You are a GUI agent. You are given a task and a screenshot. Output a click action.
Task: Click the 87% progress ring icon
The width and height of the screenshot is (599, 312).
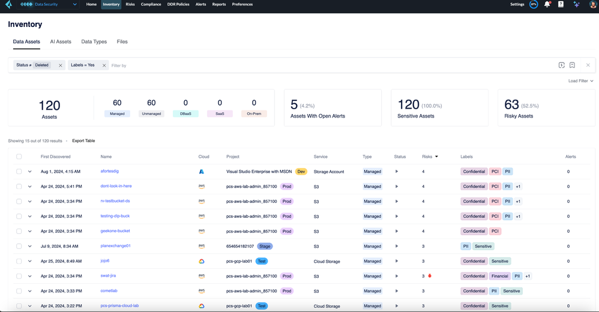click(x=534, y=4)
